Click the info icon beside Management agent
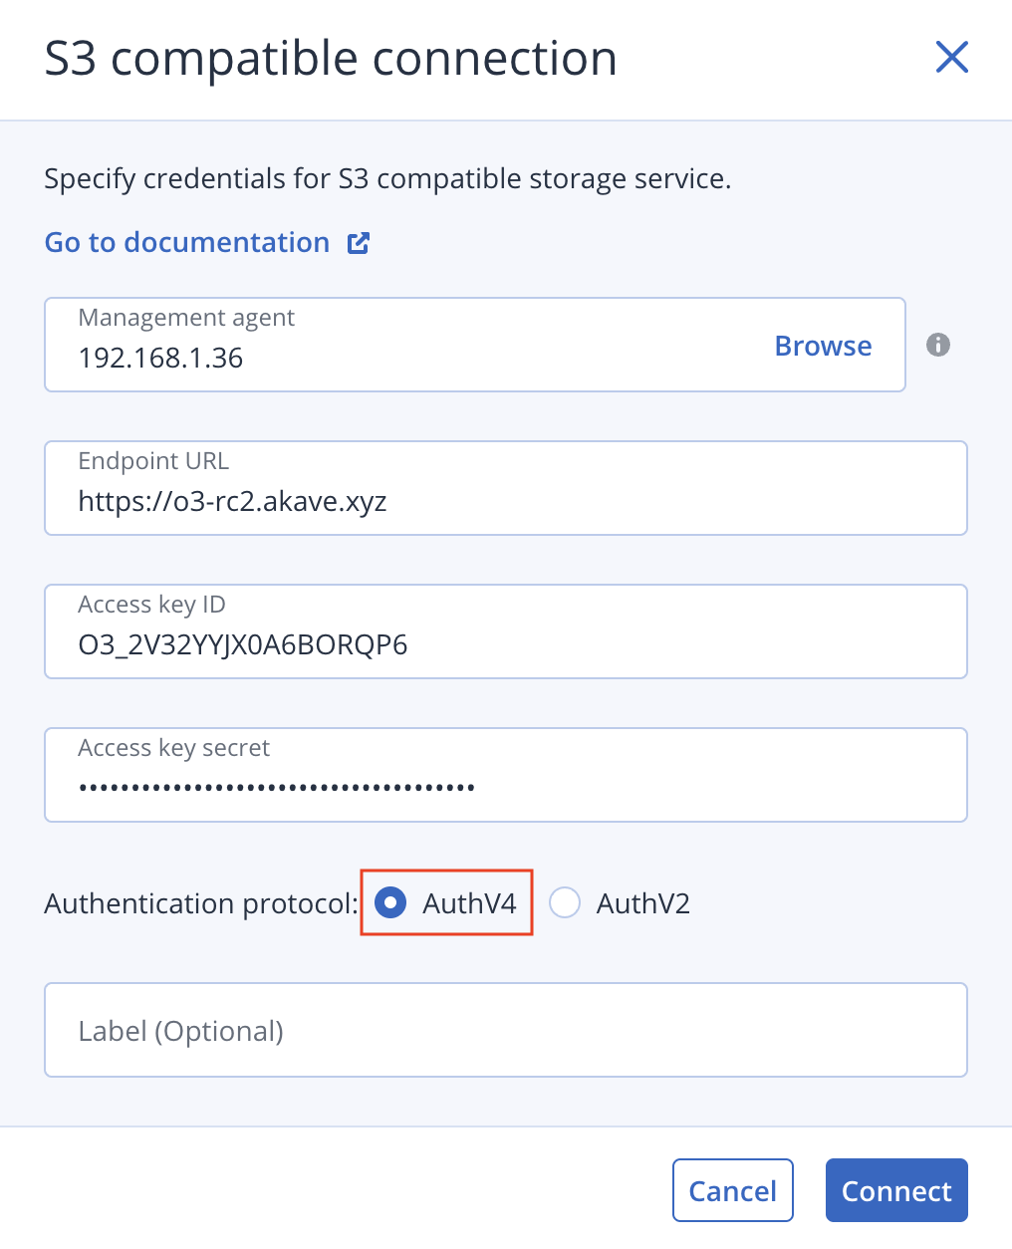 point(937,345)
